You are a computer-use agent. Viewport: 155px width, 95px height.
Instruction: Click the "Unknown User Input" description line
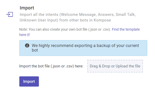coord(65,20)
